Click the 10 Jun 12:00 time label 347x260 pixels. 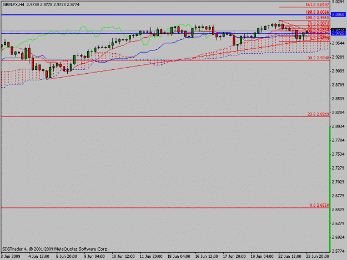pyautogui.click(x=123, y=256)
